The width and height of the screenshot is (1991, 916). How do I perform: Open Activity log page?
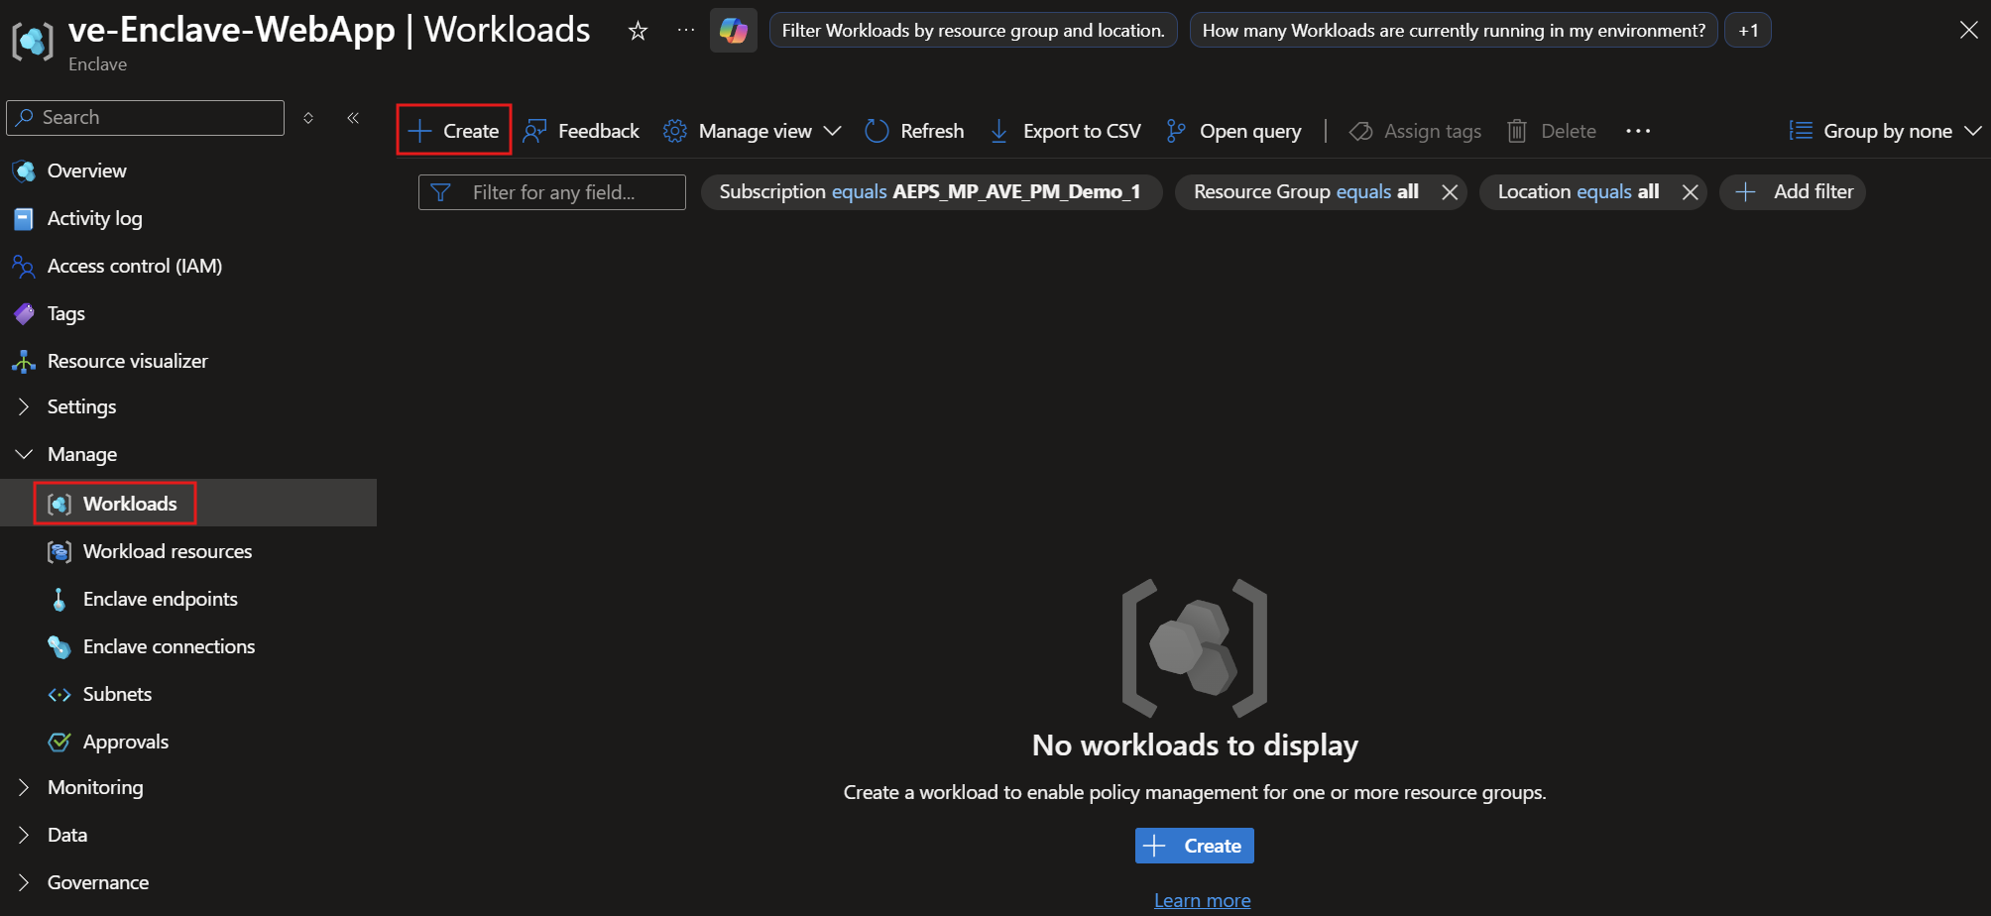[94, 218]
